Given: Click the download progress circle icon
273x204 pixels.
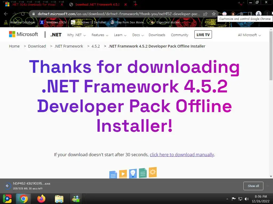Looking at the screenshot, I should [x=7, y=186].
